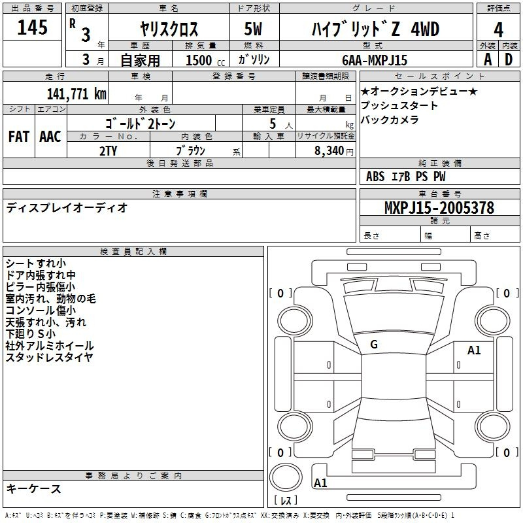Click seating capacity 5 人
Viewport: 523px width, 523px height.
(280, 124)
